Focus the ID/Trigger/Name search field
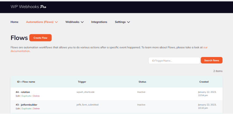 (x=174, y=60)
